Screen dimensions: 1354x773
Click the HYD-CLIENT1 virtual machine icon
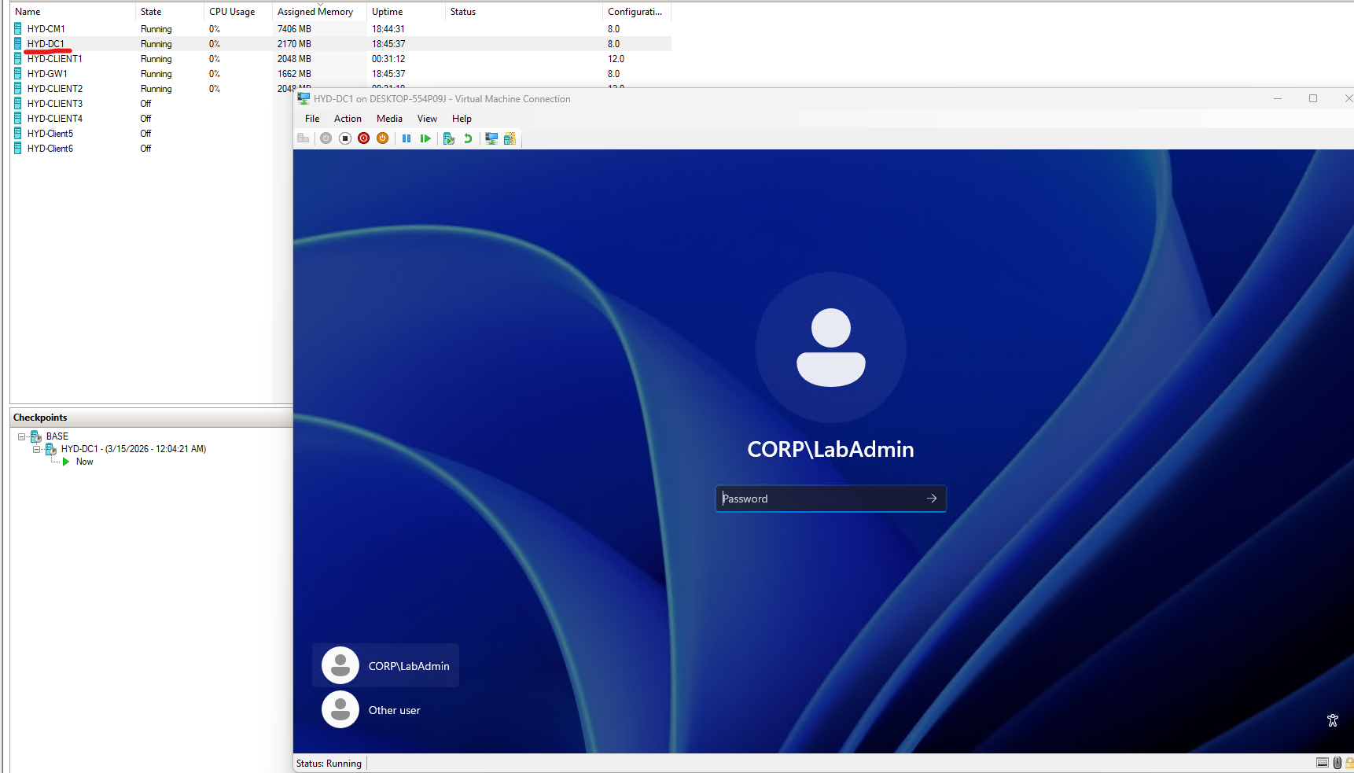pyautogui.click(x=18, y=59)
